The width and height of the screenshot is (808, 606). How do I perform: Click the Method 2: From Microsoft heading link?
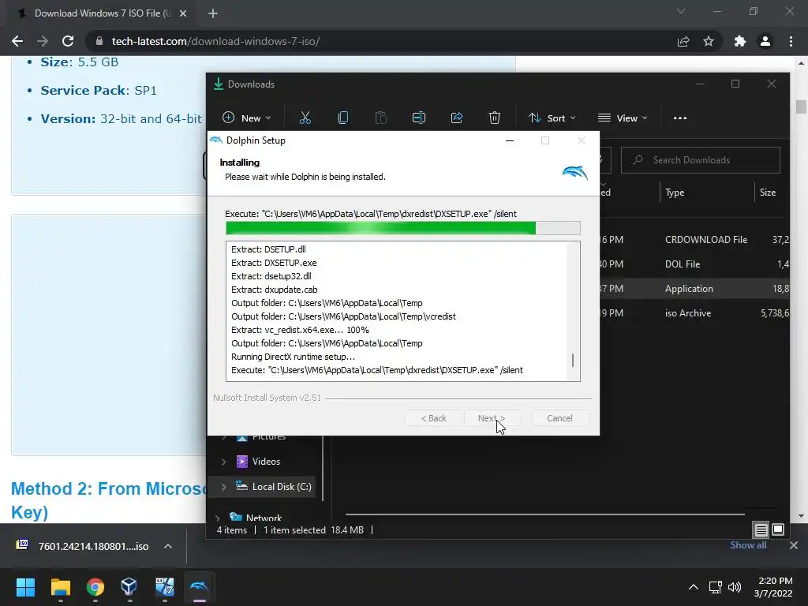[x=108, y=499]
